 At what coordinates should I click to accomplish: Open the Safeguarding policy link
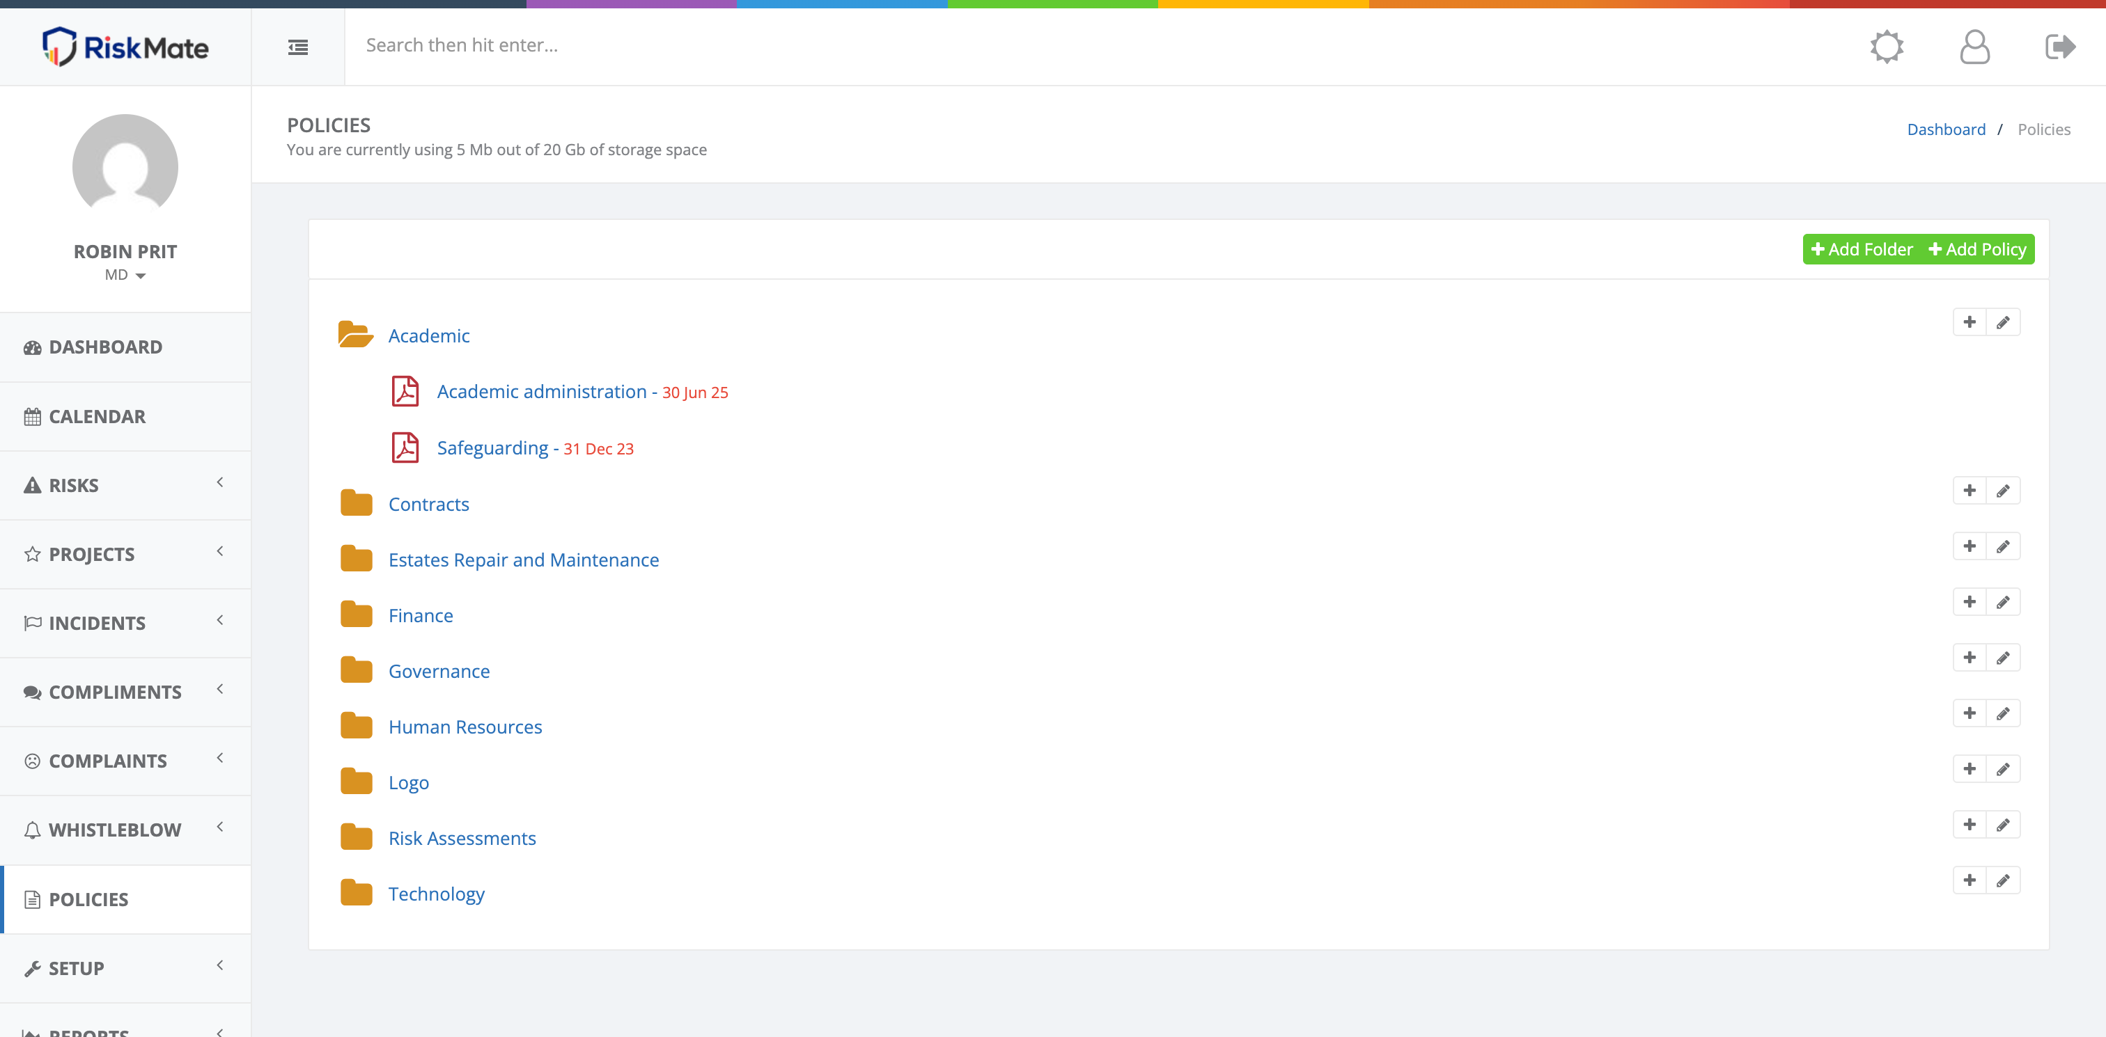point(492,448)
